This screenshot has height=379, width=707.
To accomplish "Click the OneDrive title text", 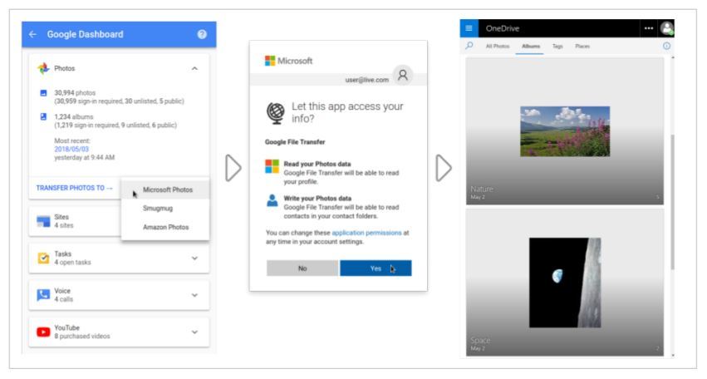I will click(503, 28).
